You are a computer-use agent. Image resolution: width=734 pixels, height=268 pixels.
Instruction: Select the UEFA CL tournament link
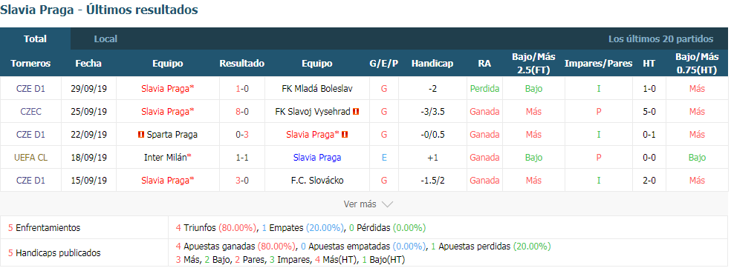click(x=30, y=158)
